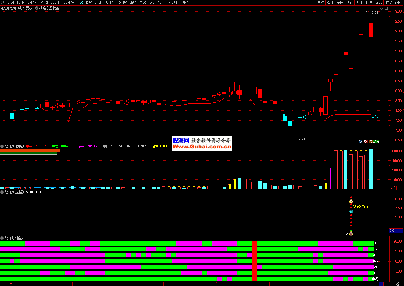Click the 统计 statistics button
Screen dimensions: 404x286
click(x=349, y=2)
